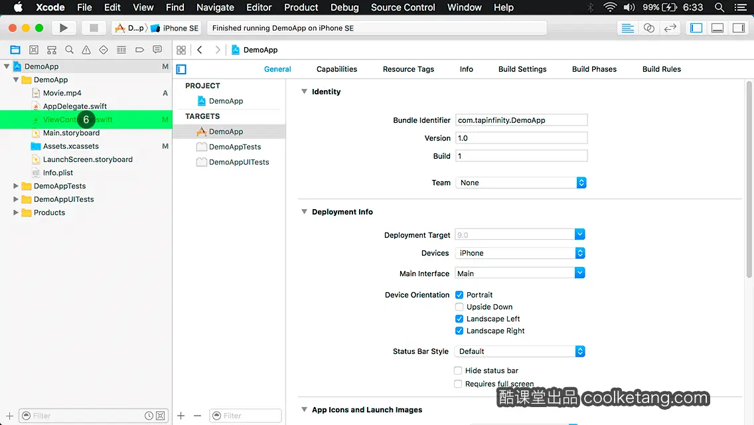Open the Source Control menu
This screenshot has width=754, height=425.
(x=403, y=7)
